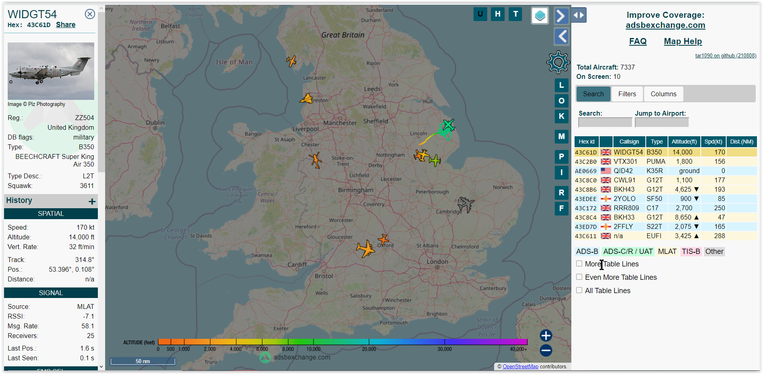Click the K map button

tap(561, 116)
